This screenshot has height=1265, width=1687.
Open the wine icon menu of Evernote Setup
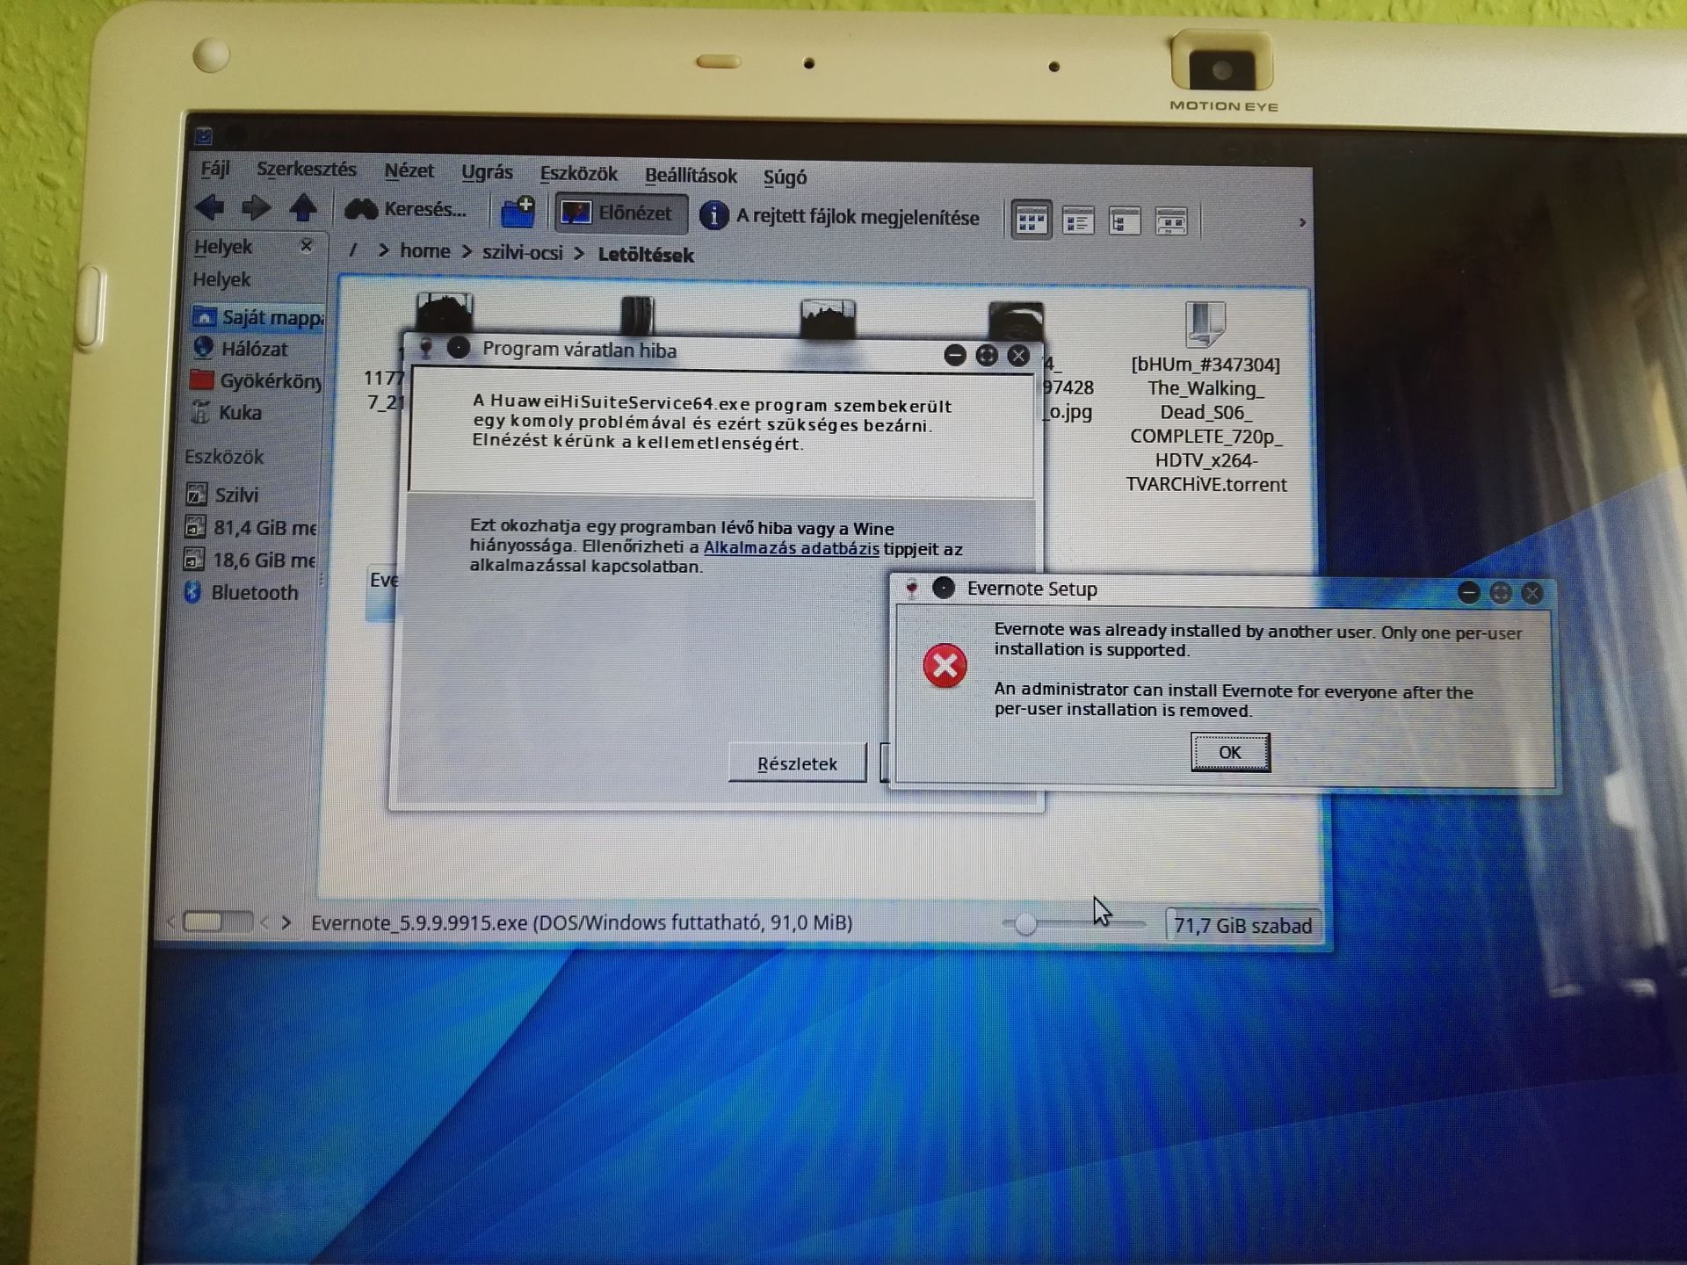(x=912, y=589)
